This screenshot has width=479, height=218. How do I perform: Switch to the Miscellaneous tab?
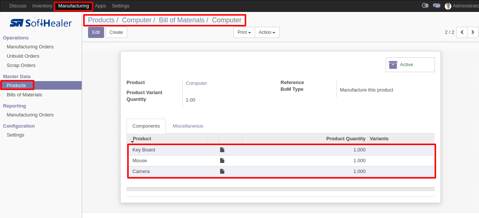coord(188,126)
